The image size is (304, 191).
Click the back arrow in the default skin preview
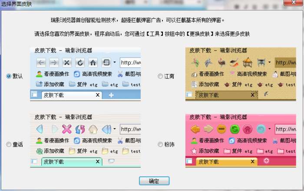pos(41,62)
